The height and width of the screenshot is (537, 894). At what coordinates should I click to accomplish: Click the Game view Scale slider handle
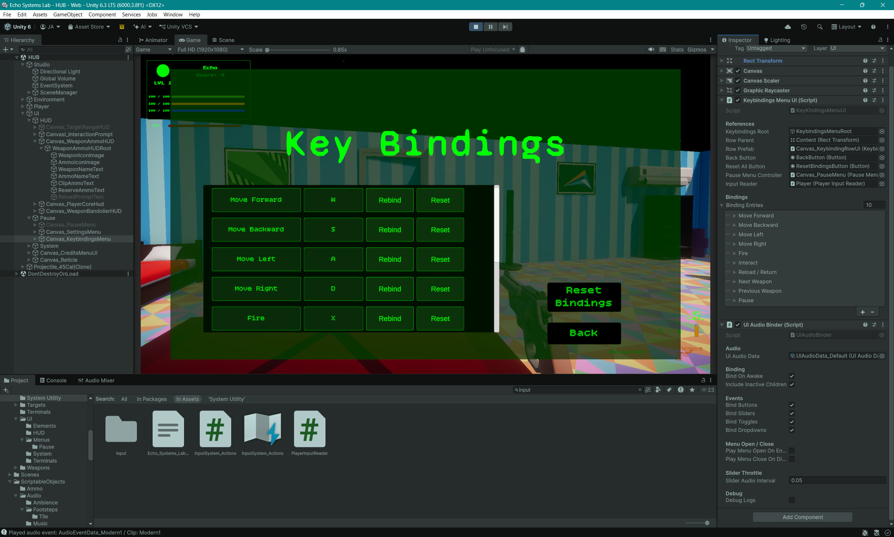point(267,50)
